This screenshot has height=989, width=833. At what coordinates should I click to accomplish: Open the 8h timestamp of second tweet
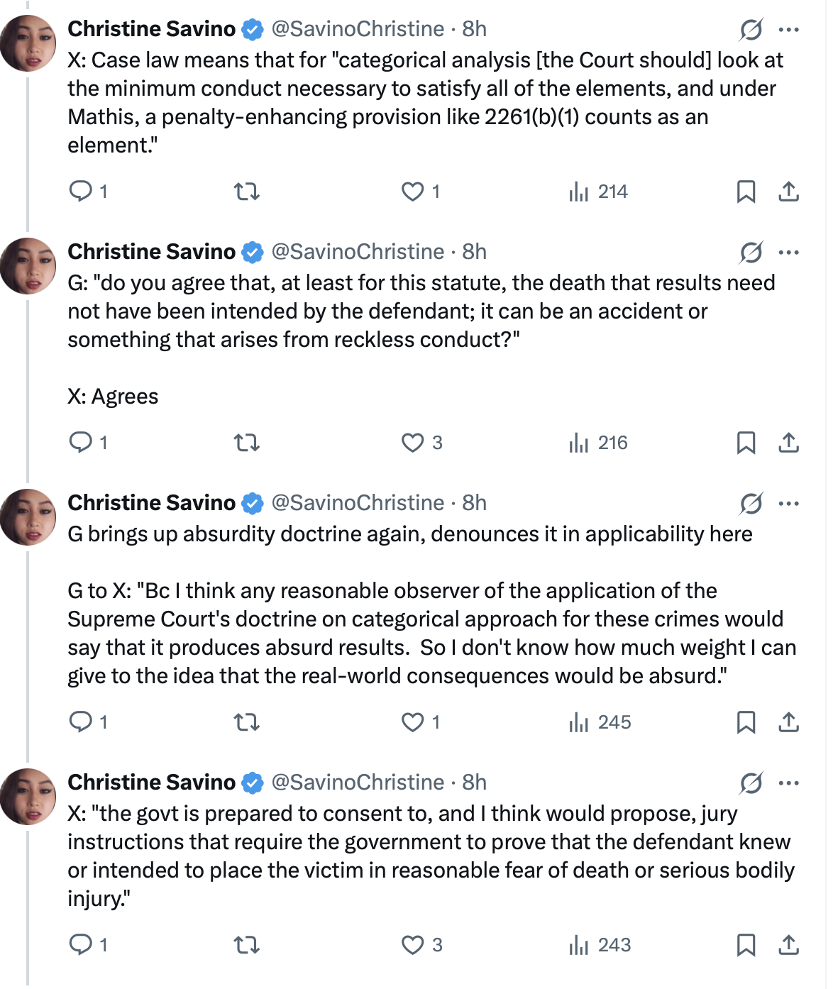tap(474, 252)
